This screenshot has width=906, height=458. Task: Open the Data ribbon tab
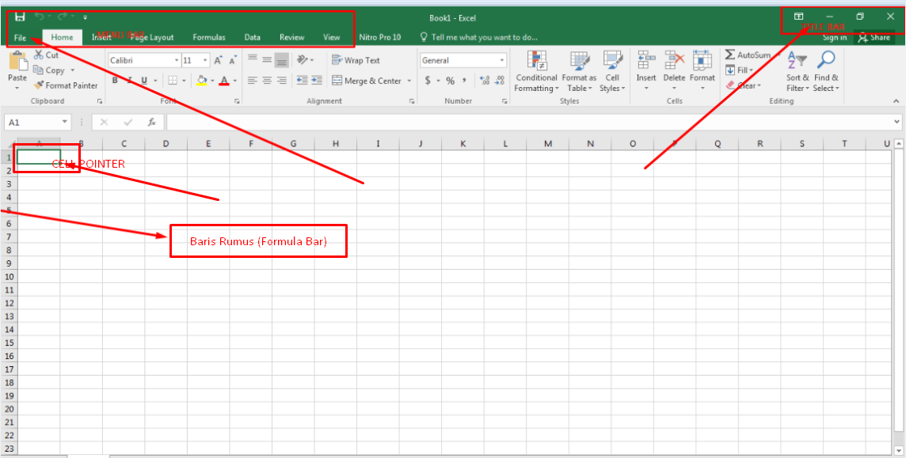252,37
